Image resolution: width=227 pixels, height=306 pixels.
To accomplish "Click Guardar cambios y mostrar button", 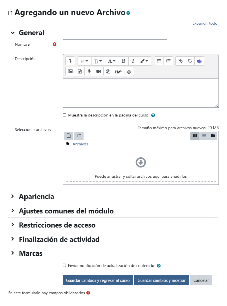I will 162,280.
